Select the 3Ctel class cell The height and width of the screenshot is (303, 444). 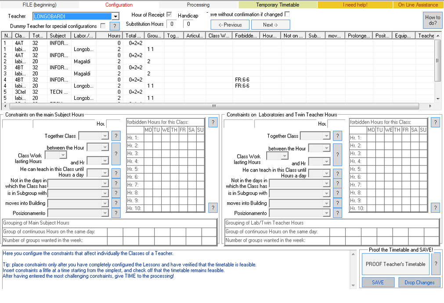pos(20,92)
